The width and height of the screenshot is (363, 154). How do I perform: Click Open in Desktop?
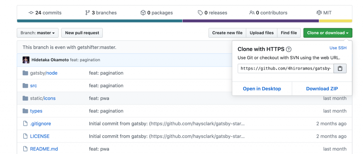262,89
